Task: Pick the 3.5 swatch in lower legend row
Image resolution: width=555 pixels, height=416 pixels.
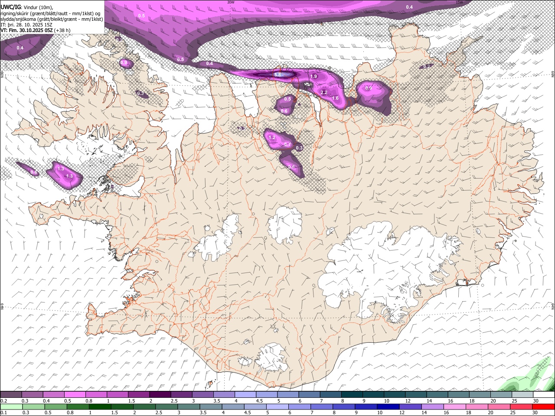Action: [x=211, y=406]
